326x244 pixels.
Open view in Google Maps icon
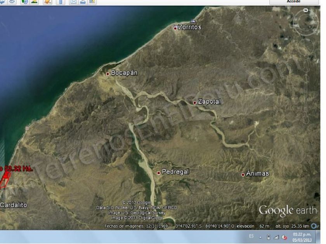click(x=92, y=2)
